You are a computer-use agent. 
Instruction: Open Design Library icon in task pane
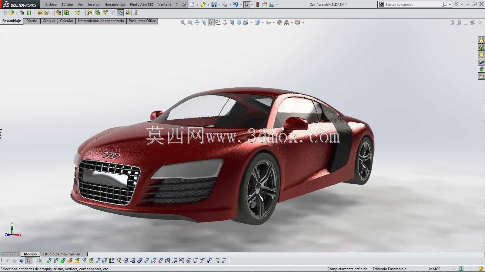pos(481,47)
